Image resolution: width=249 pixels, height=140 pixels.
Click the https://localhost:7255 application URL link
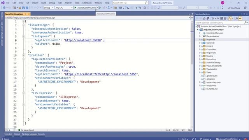83,74
